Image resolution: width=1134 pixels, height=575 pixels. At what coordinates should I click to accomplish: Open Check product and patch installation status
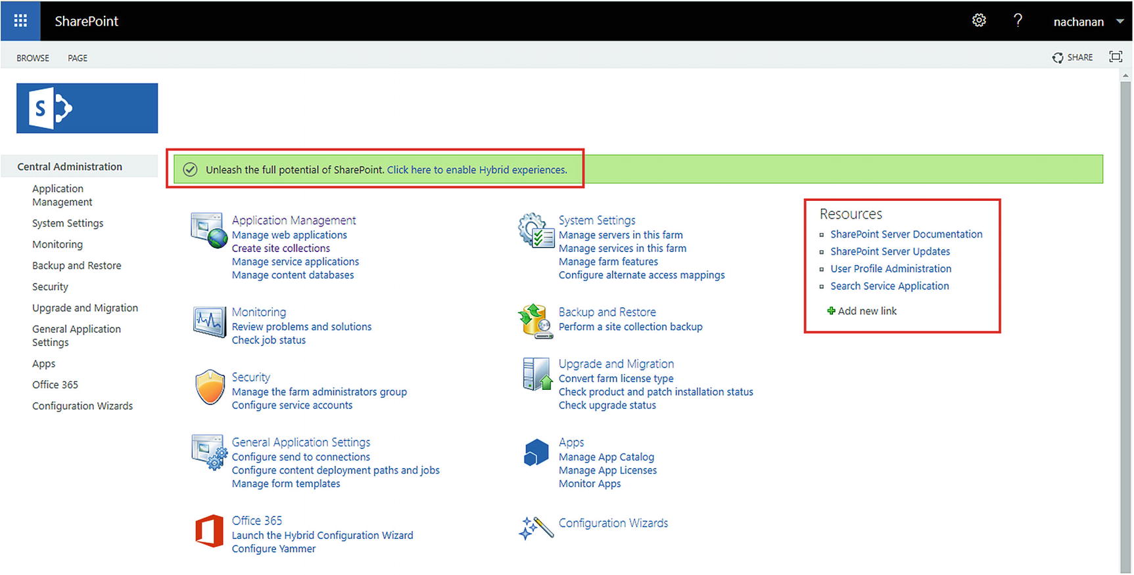click(x=656, y=392)
